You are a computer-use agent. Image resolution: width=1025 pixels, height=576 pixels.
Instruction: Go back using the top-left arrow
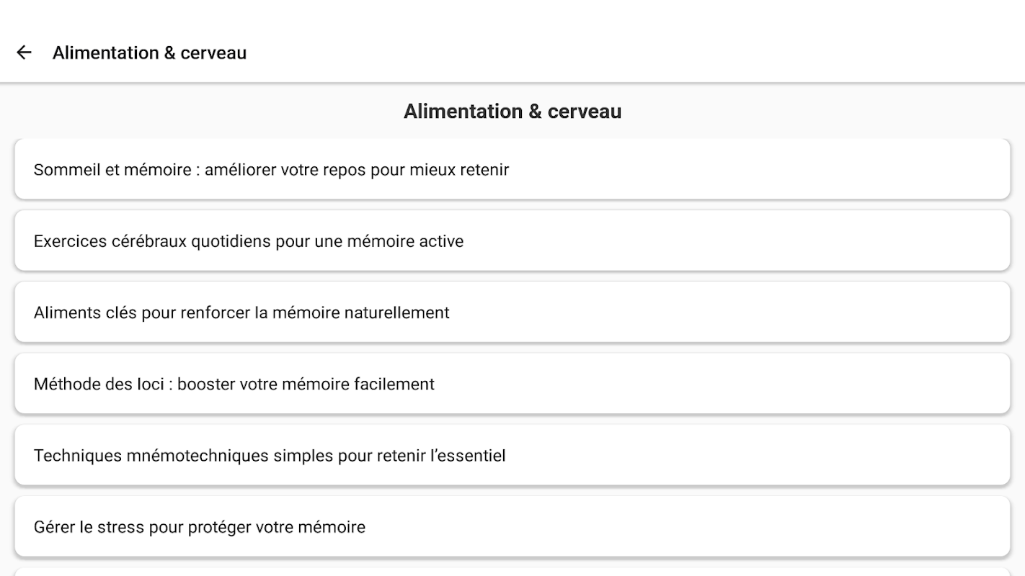[x=24, y=53]
